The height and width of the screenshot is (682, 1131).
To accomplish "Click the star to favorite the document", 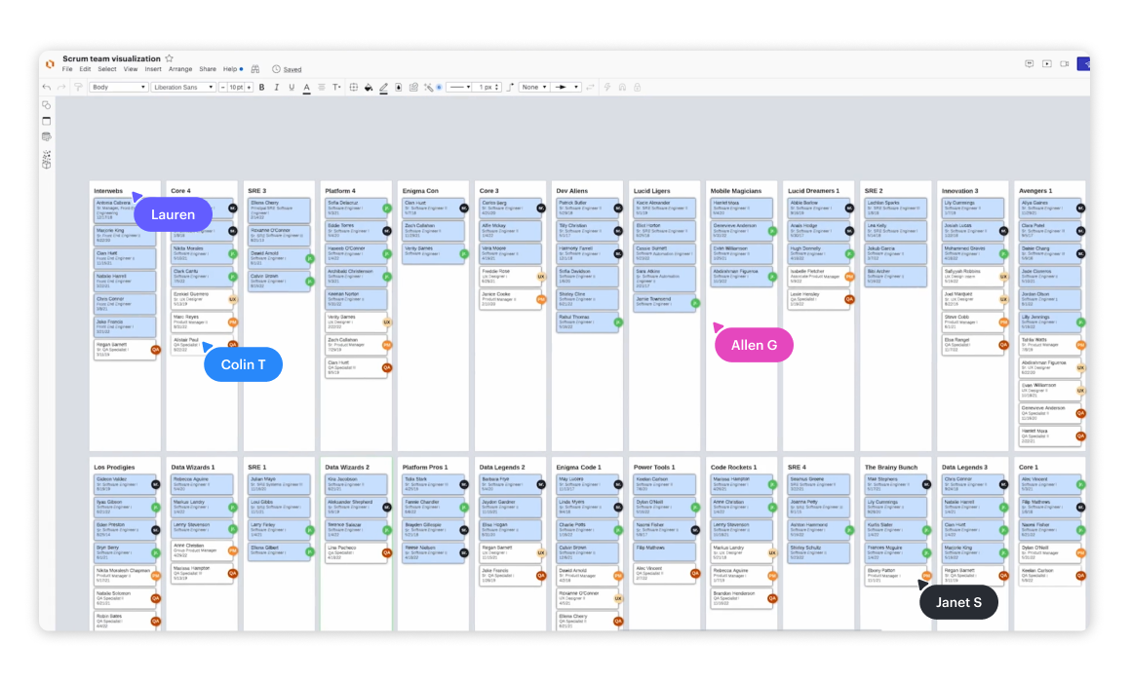I will (170, 59).
